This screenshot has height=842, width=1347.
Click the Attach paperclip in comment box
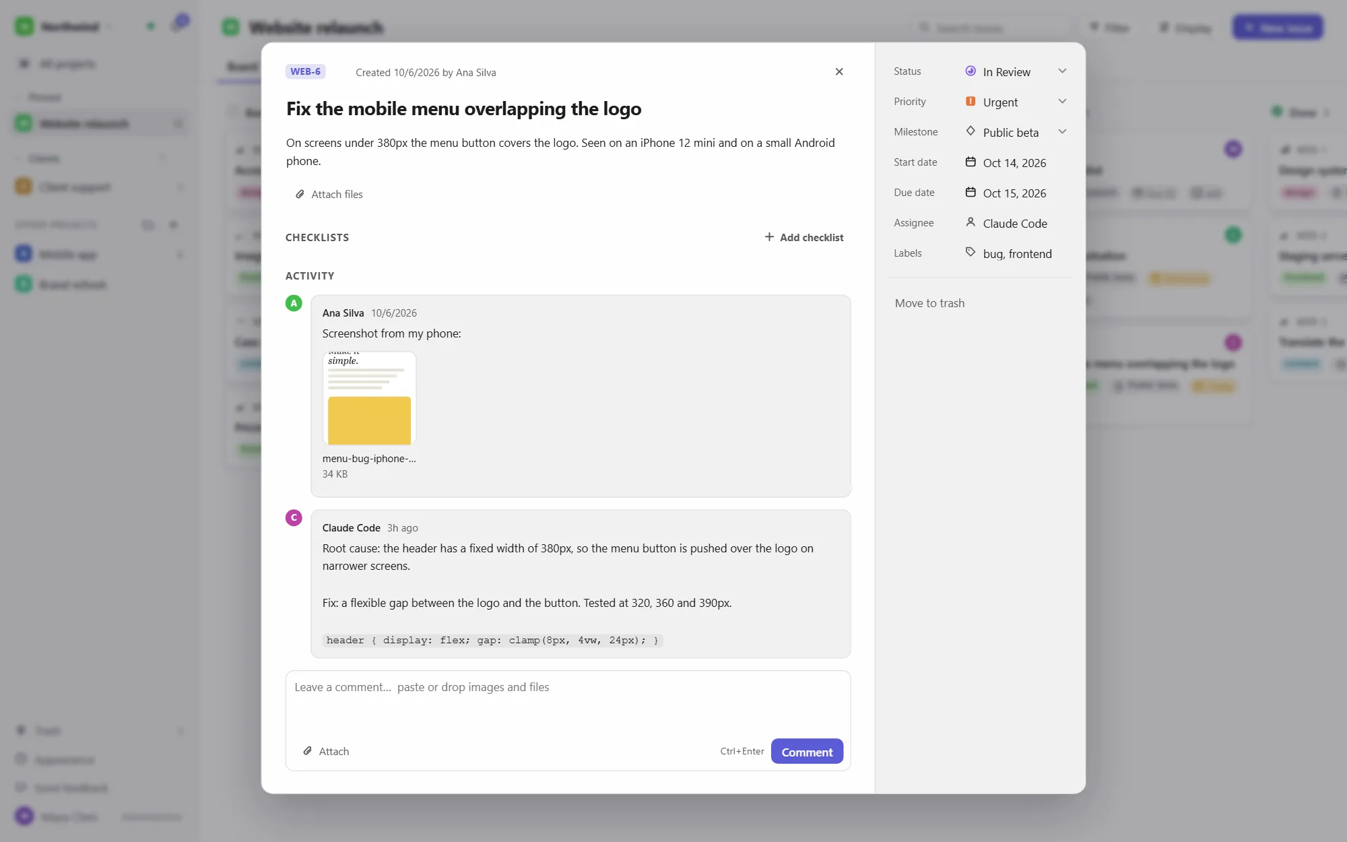[307, 750]
